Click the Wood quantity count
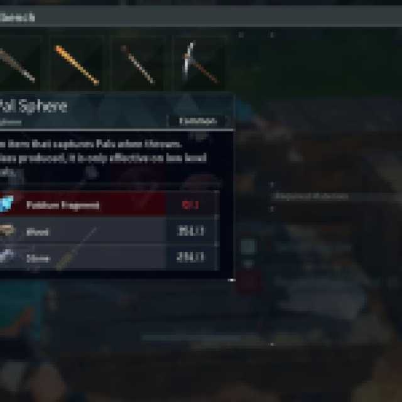The image size is (402, 402). pyautogui.click(x=191, y=231)
